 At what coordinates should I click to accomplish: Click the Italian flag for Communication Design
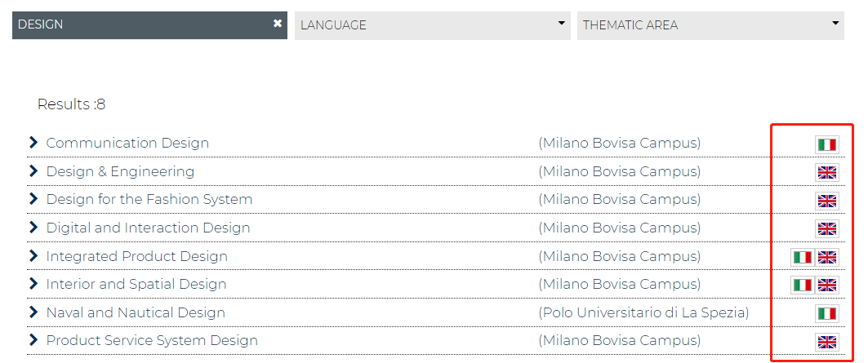[x=827, y=144]
